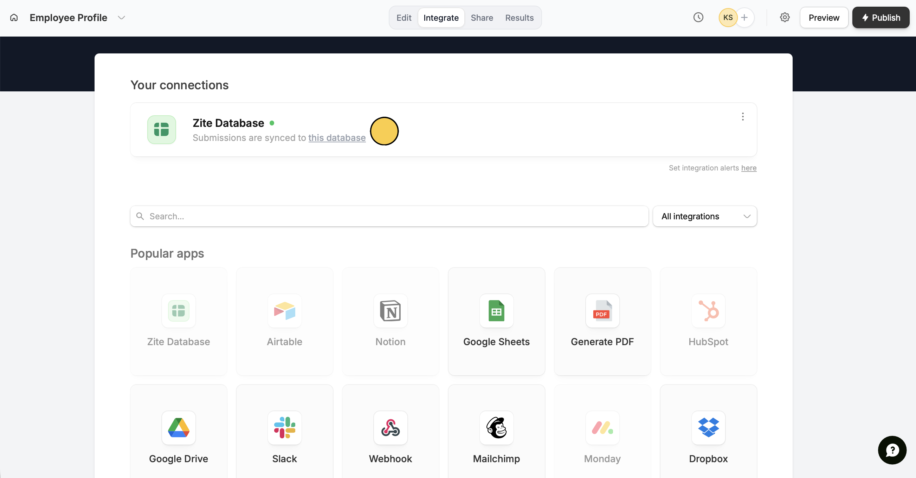Open Zite Database connection options menu

tap(742, 117)
